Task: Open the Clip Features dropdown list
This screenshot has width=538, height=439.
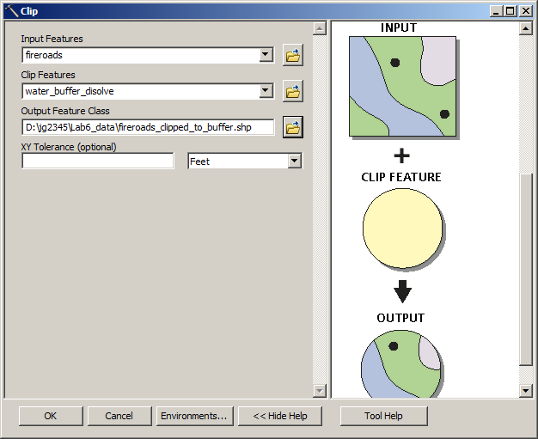Action: coord(266,91)
